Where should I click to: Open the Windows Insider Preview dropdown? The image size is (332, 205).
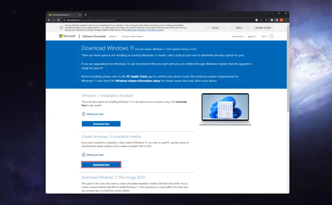pos(133,37)
